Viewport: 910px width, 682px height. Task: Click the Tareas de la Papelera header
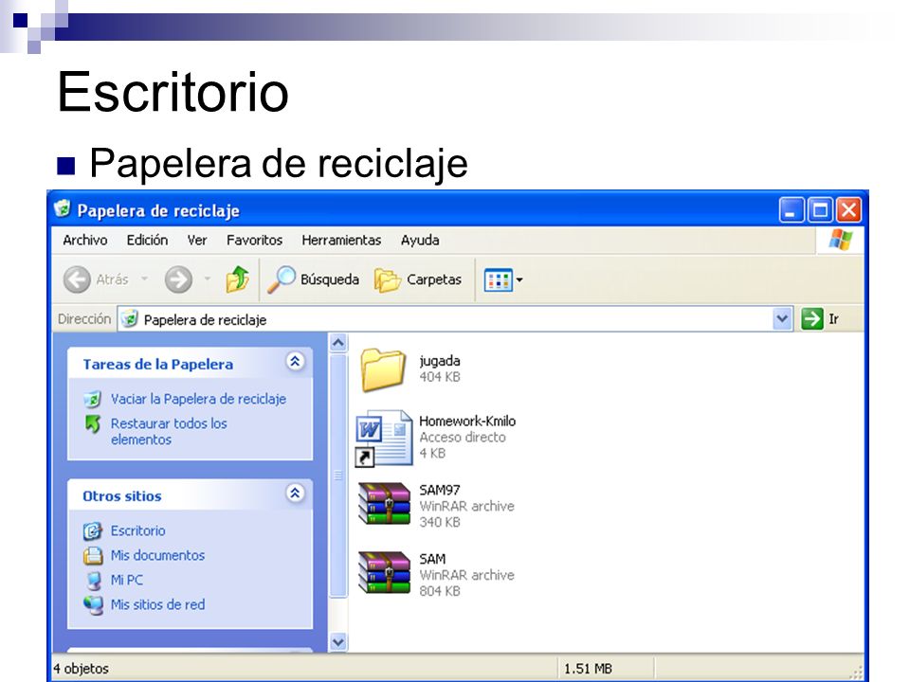158,364
